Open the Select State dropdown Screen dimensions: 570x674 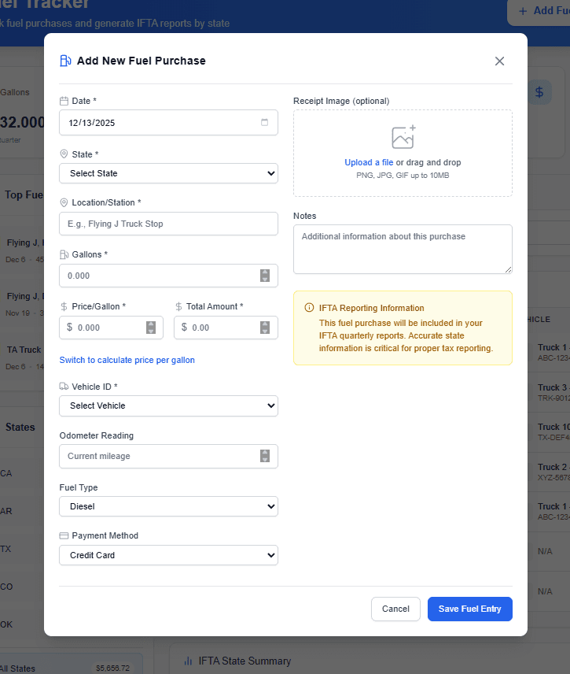(x=168, y=172)
